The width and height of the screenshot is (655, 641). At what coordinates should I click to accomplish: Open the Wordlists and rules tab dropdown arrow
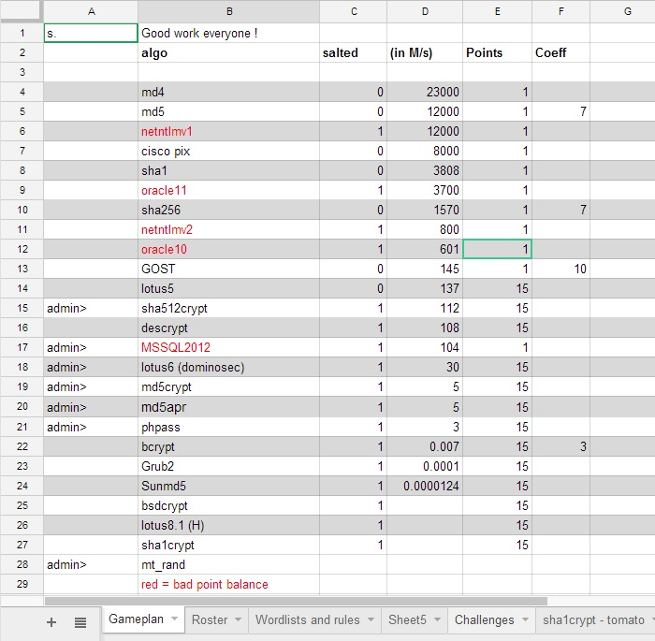371,619
